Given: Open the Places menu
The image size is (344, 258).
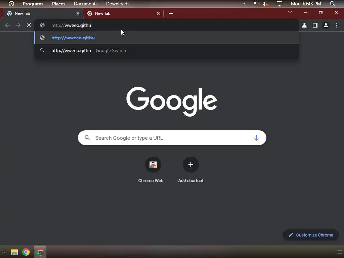Looking at the screenshot, I should (58, 4).
